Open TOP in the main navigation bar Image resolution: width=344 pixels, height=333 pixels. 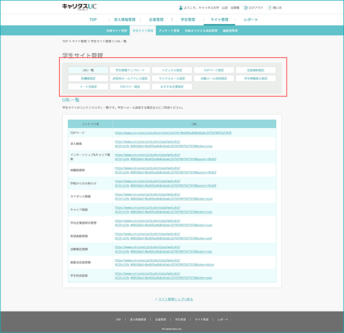point(93,20)
